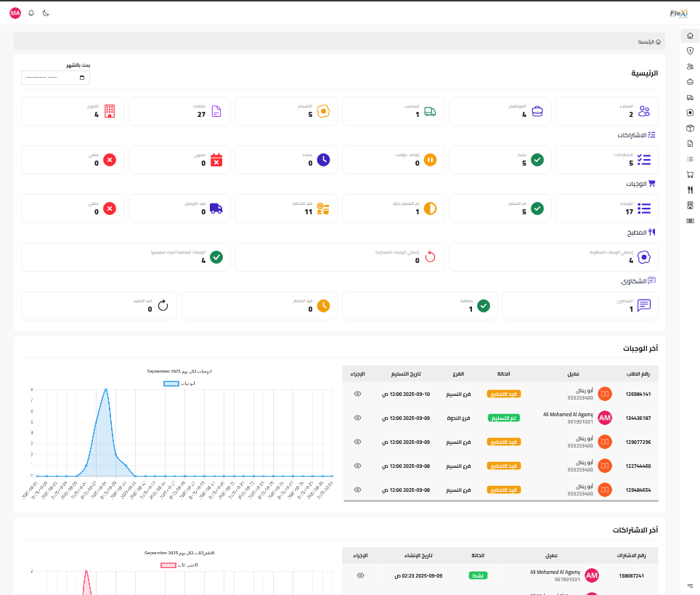Viewport: 700px width, 595px height.
Task: Open the MA user profile menu
Action: 15,13
